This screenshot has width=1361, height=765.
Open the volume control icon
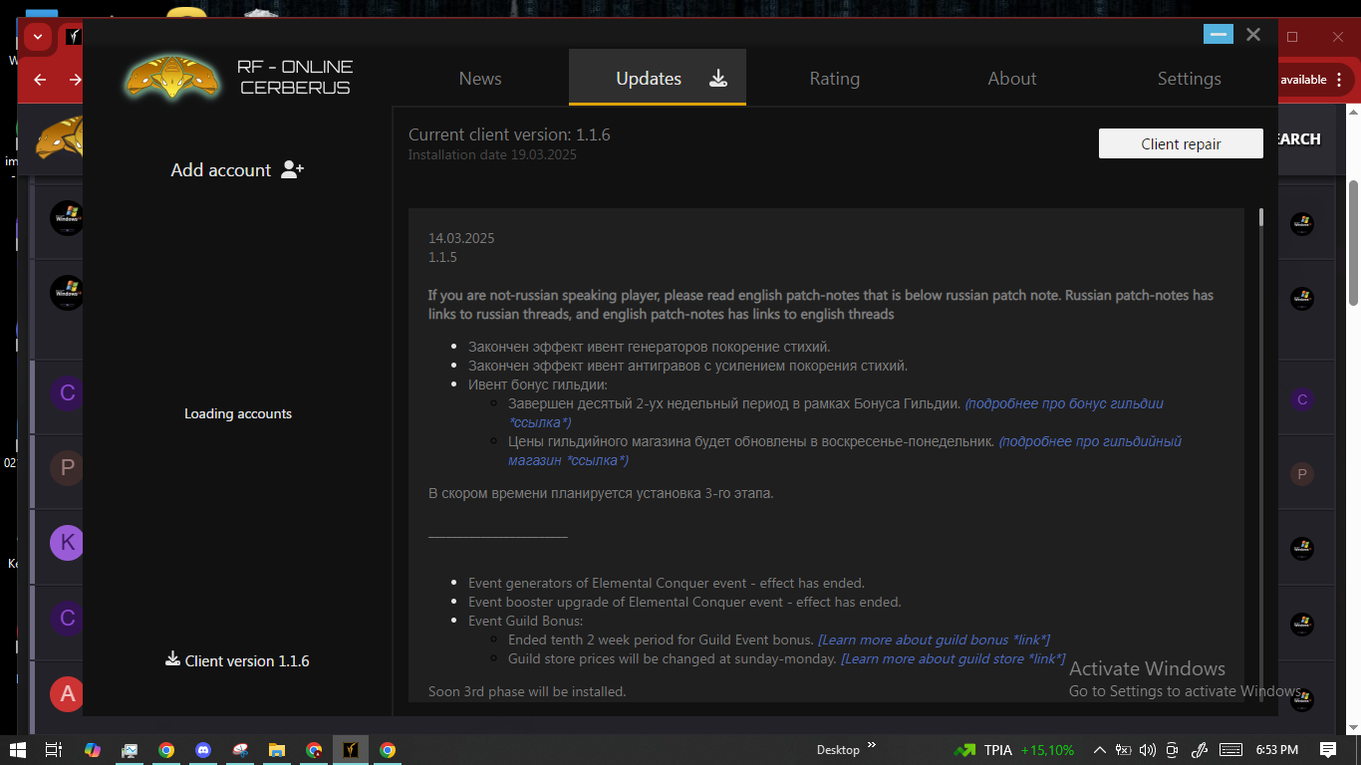(1148, 750)
